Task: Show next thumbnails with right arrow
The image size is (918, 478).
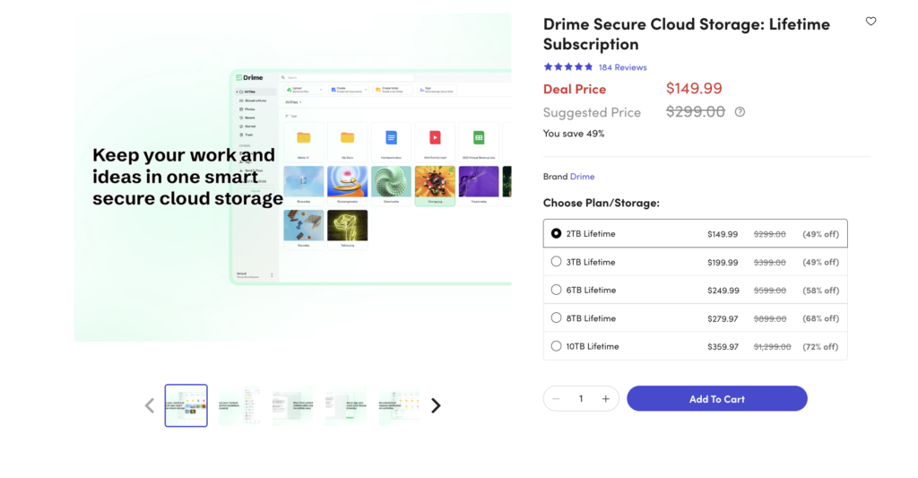Action: coord(436,405)
